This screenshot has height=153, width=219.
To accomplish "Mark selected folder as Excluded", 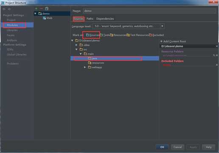I will pyautogui.click(x=156, y=35).
